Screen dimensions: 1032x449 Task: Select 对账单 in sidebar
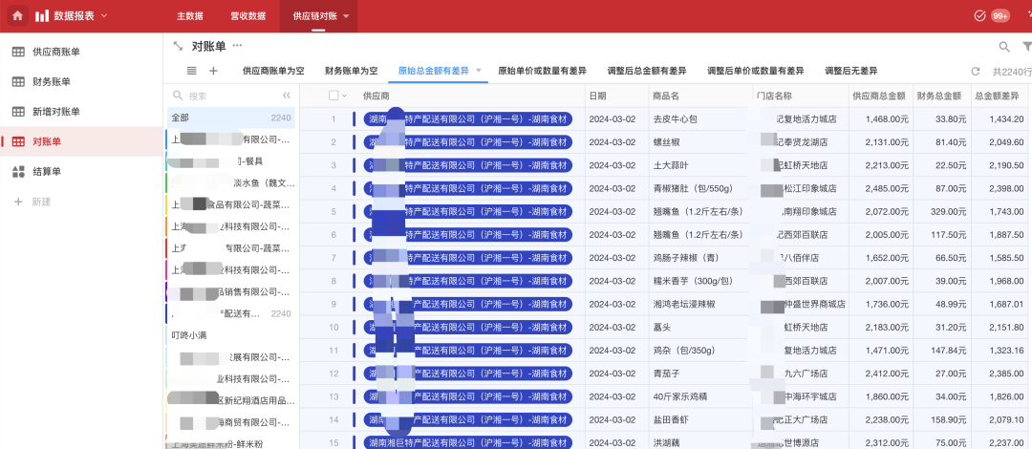(x=81, y=141)
